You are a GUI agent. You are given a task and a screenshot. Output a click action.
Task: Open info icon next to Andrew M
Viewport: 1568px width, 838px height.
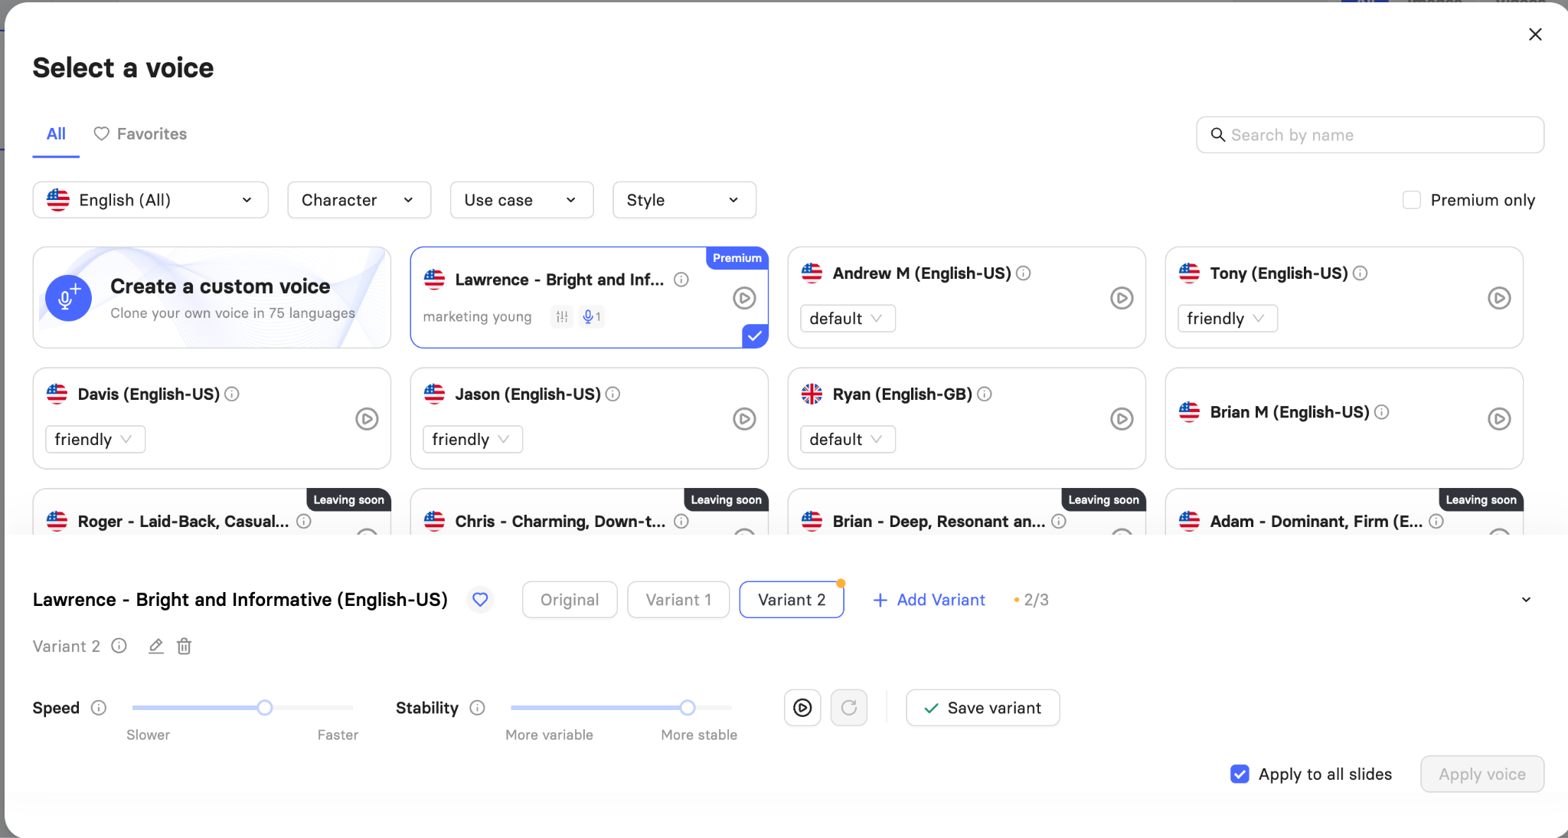[1023, 273]
